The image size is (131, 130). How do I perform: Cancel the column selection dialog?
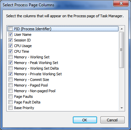click(x=112, y=120)
